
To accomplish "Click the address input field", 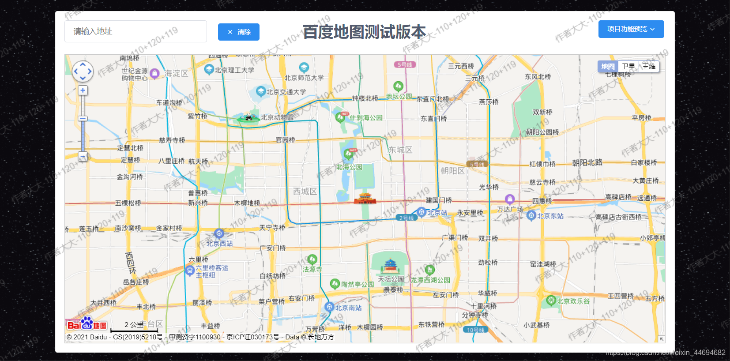I will click(135, 31).
